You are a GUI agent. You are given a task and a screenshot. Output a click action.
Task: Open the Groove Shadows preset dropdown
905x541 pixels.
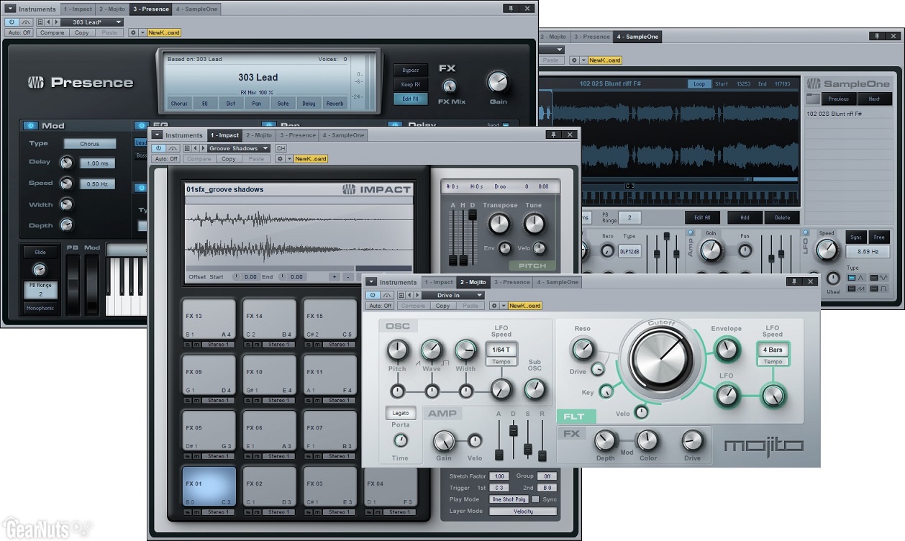tap(239, 148)
